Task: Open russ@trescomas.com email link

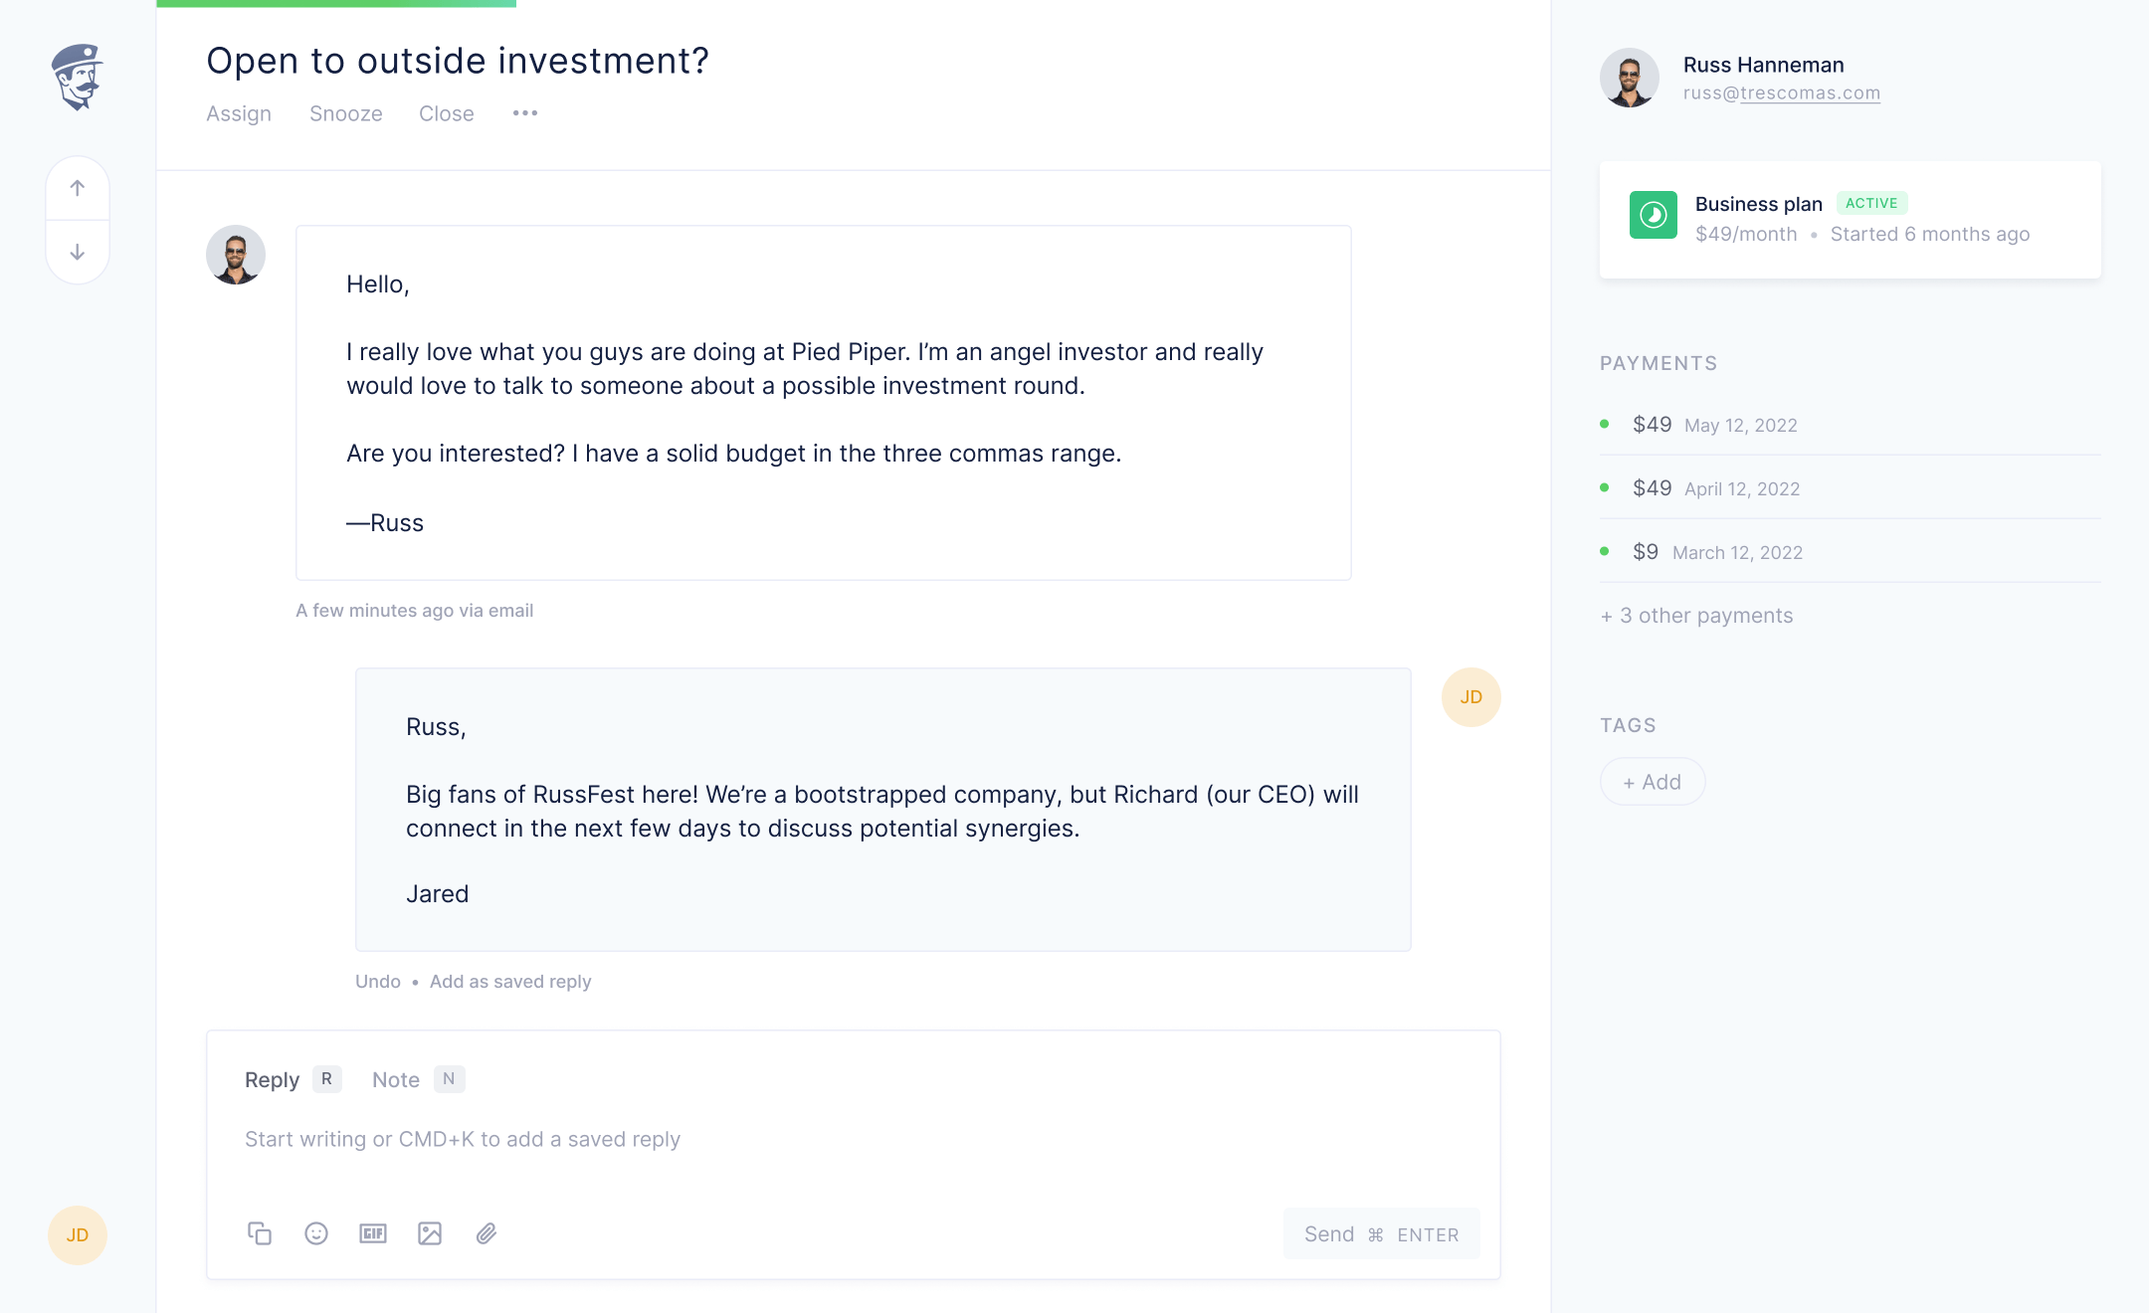Action: click(x=1782, y=94)
